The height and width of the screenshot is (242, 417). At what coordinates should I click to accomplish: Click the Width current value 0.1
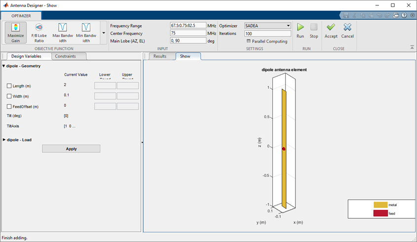pyautogui.click(x=66, y=95)
